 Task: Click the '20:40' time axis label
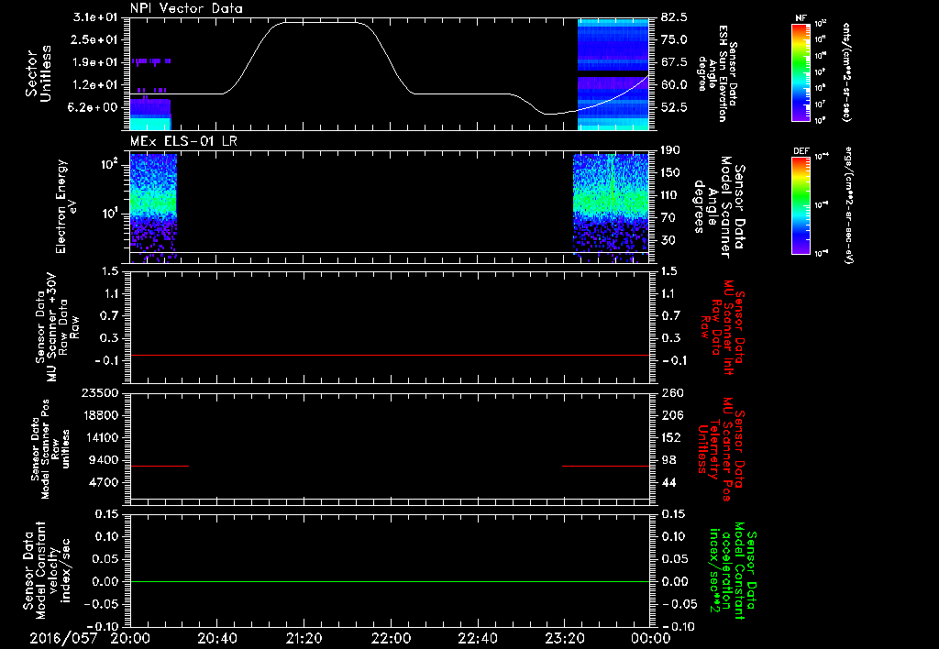coord(216,639)
